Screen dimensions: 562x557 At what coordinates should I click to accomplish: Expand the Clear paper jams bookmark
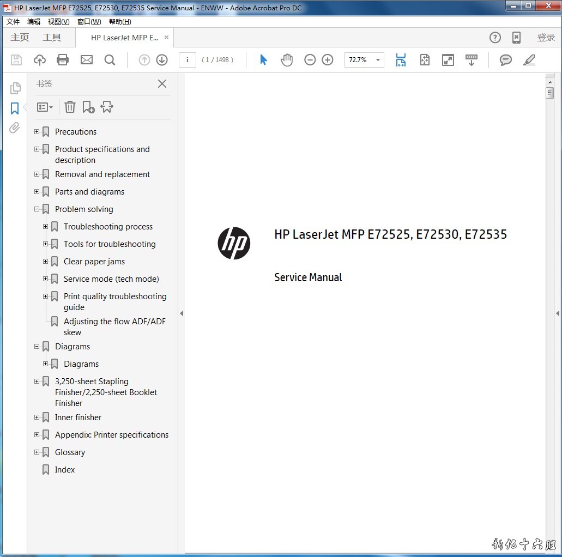pos(46,262)
